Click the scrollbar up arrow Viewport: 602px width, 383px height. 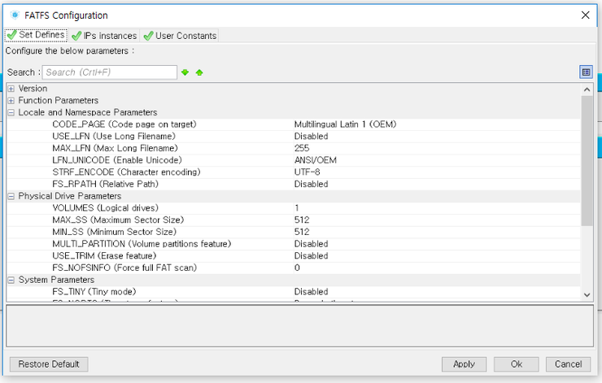(587, 89)
